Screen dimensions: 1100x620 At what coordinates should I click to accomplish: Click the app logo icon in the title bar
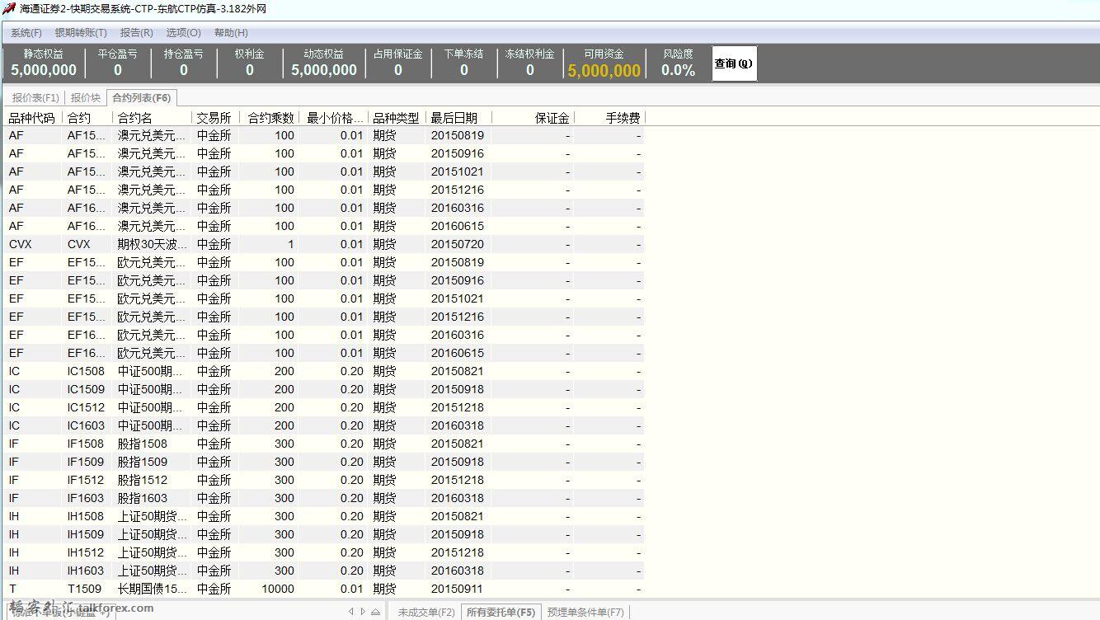[x=9, y=8]
